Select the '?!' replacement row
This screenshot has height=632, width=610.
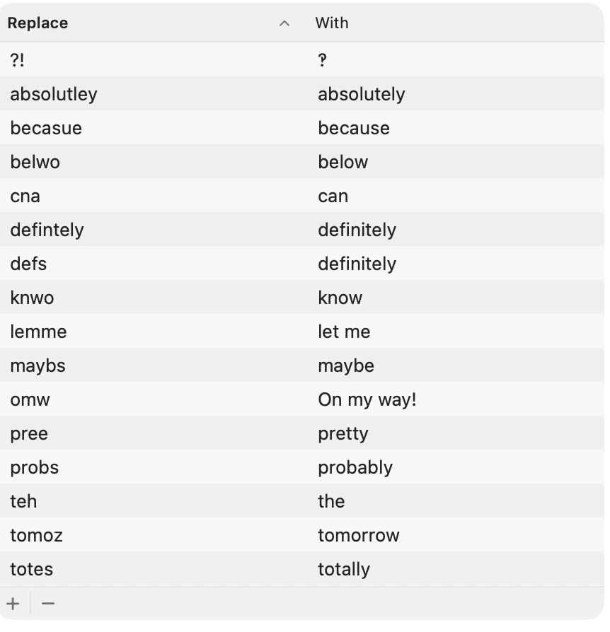click(142, 59)
